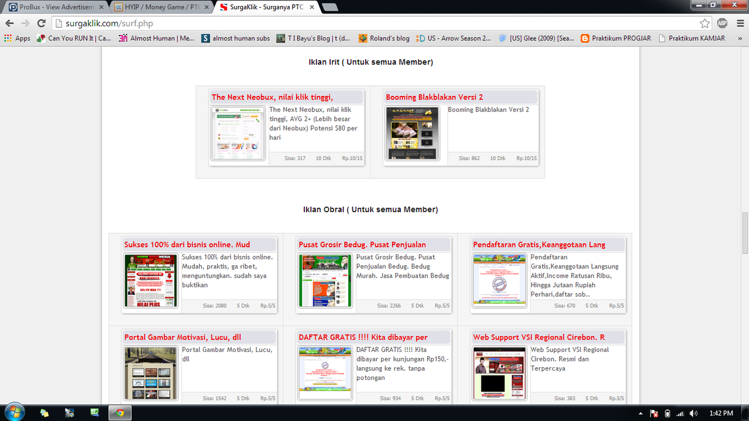Click the DAFTAR GRATIS ad thumbnail

(x=325, y=374)
